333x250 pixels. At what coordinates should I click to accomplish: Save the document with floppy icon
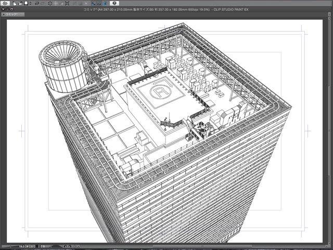click(26, 3)
